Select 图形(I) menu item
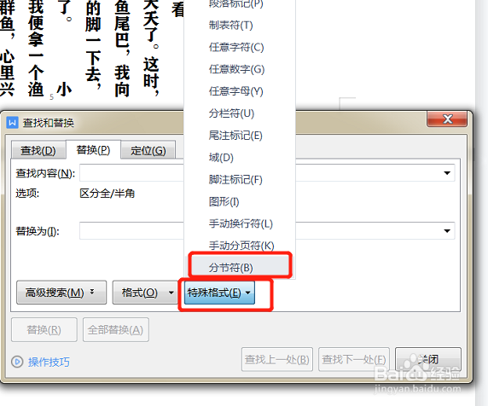Screen dimensions: 488x406 pyautogui.click(x=240, y=202)
